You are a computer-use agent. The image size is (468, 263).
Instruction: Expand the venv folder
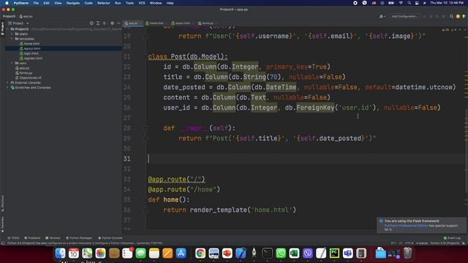coord(12,64)
